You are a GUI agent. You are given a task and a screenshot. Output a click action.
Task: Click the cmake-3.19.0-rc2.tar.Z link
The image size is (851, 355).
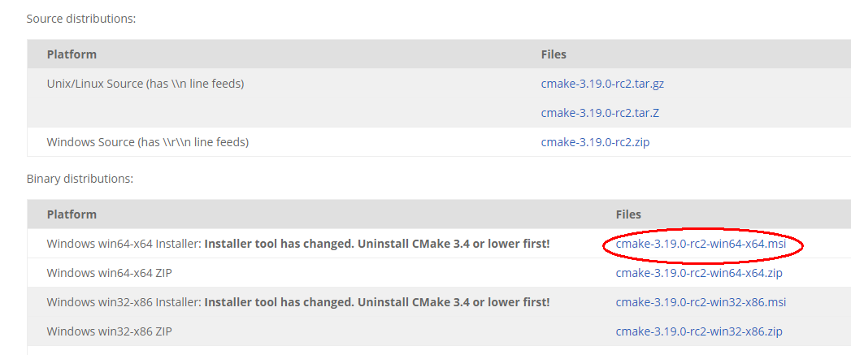(600, 113)
